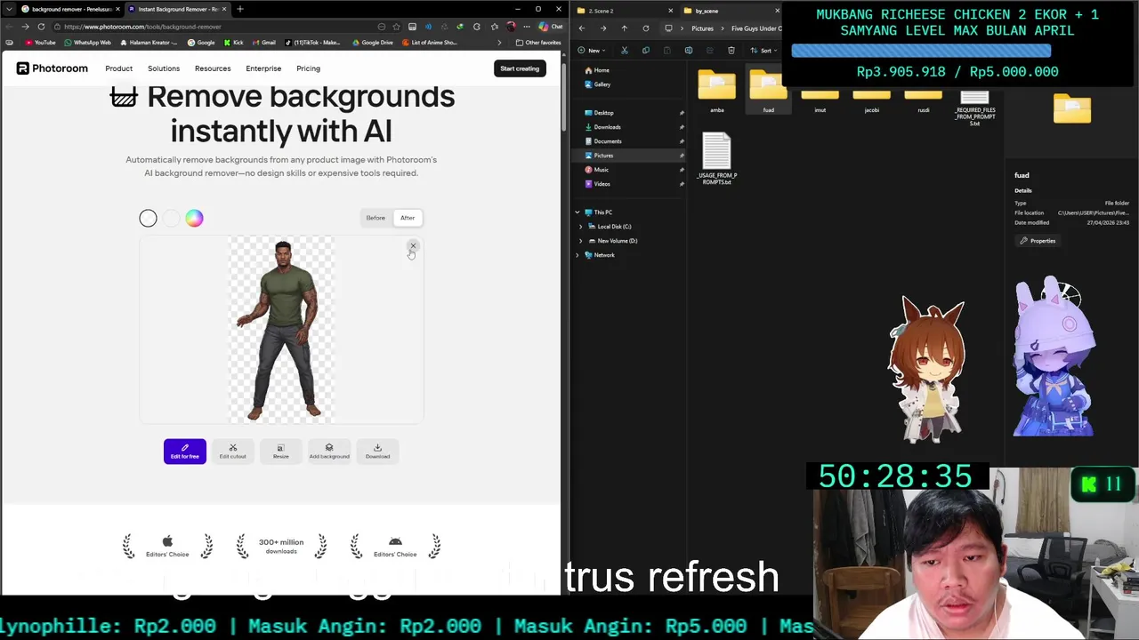Screen dimensions: 1139x640
Task: Open the Edit cutout tool
Action: coord(233,452)
